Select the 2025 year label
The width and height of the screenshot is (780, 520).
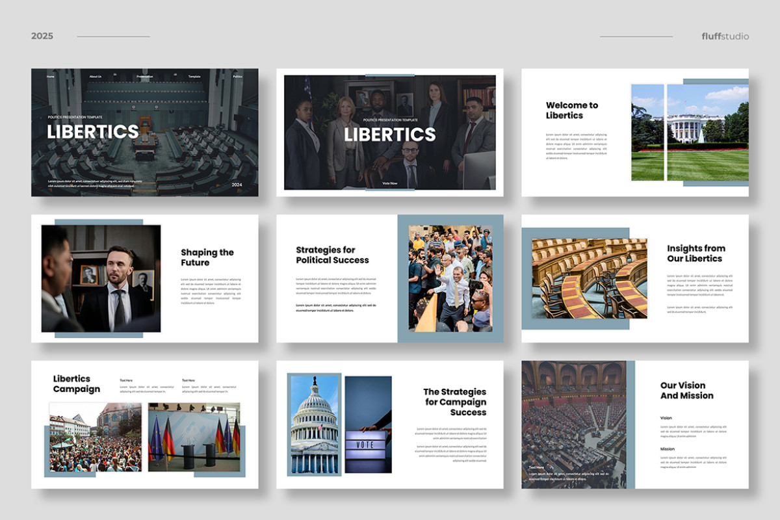pos(43,36)
